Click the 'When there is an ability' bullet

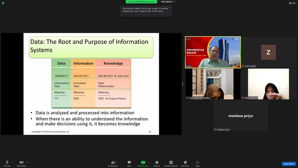pyautogui.click(x=92, y=121)
